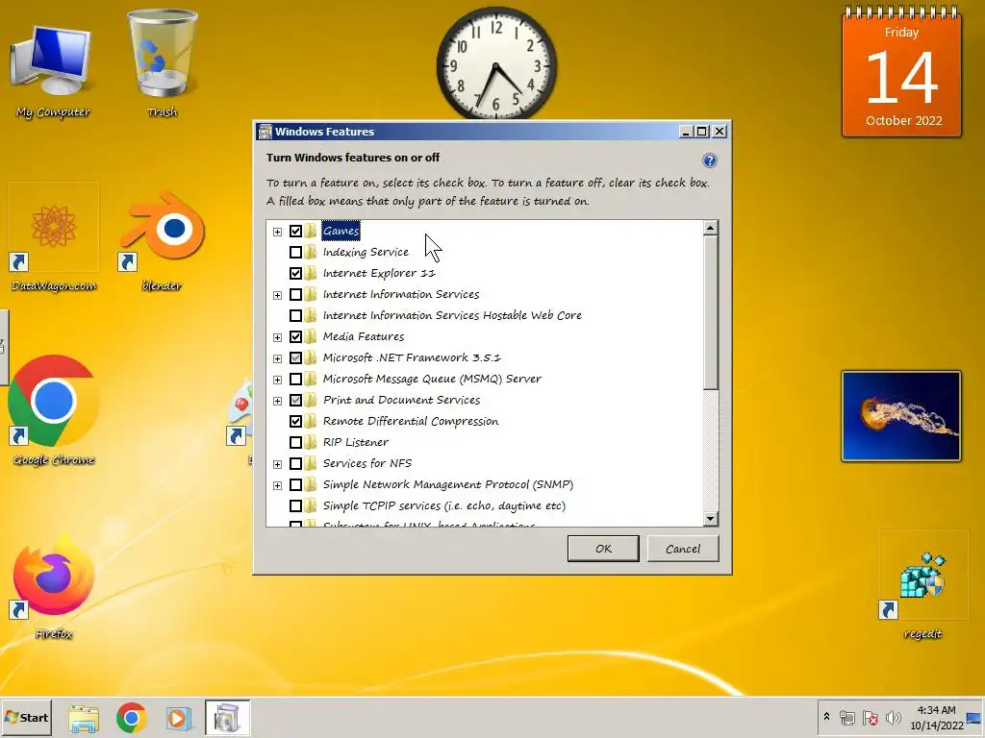Minimize the Windows Features window

(686, 132)
